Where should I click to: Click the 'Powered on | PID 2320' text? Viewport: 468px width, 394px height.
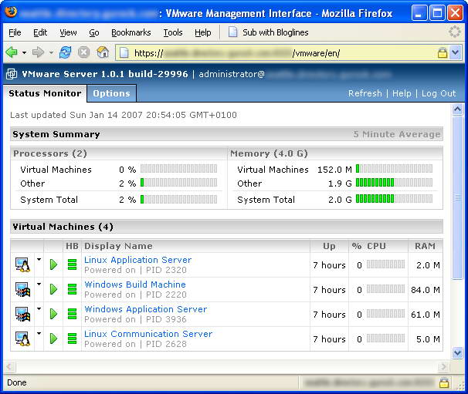click(x=135, y=270)
